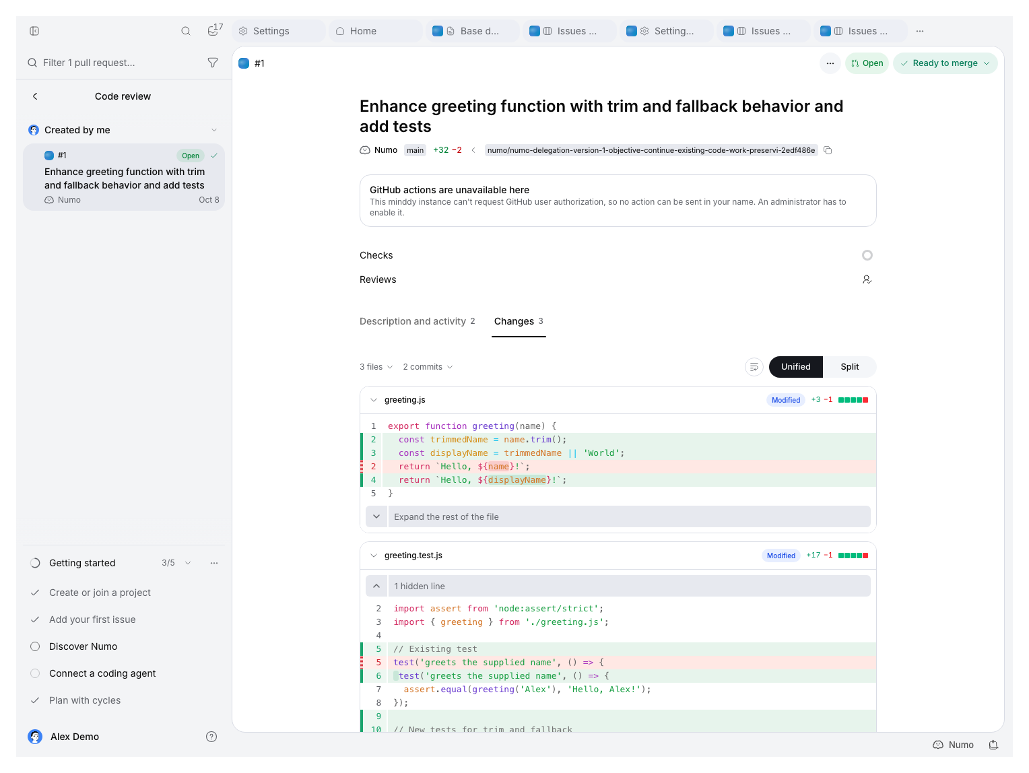
Task: Collapse the left sidebar panel
Action: (x=34, y=31)
